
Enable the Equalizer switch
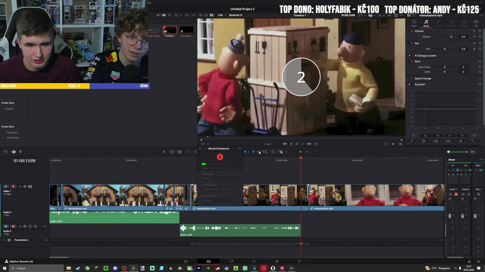(x=410, y=84)
